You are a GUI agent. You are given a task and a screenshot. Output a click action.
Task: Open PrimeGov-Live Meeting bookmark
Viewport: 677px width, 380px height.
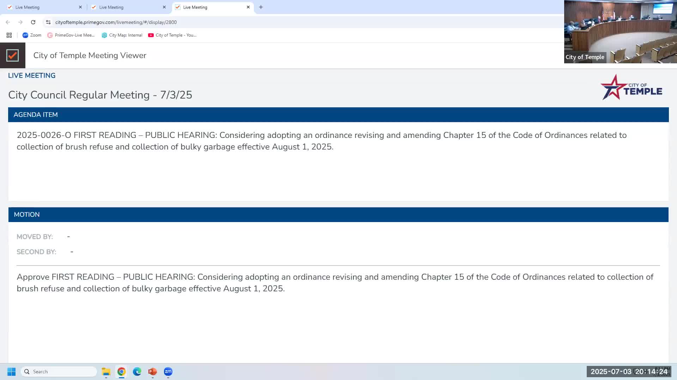[x=71, y=35]
